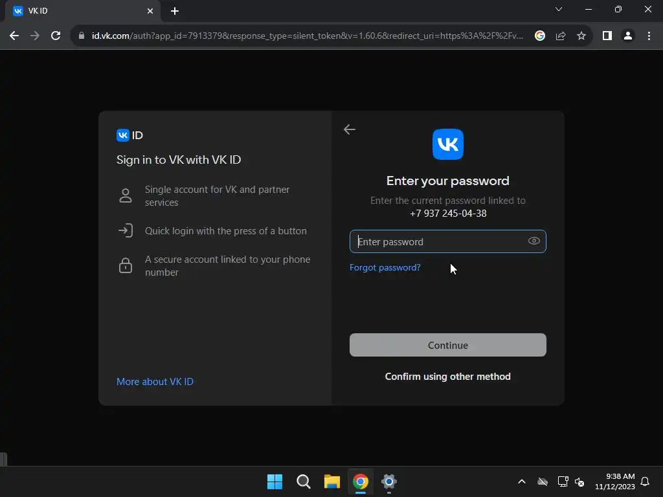Click the VK ID logo in left panel
This screenshot has width=663, height=497.
click(129, 135)
